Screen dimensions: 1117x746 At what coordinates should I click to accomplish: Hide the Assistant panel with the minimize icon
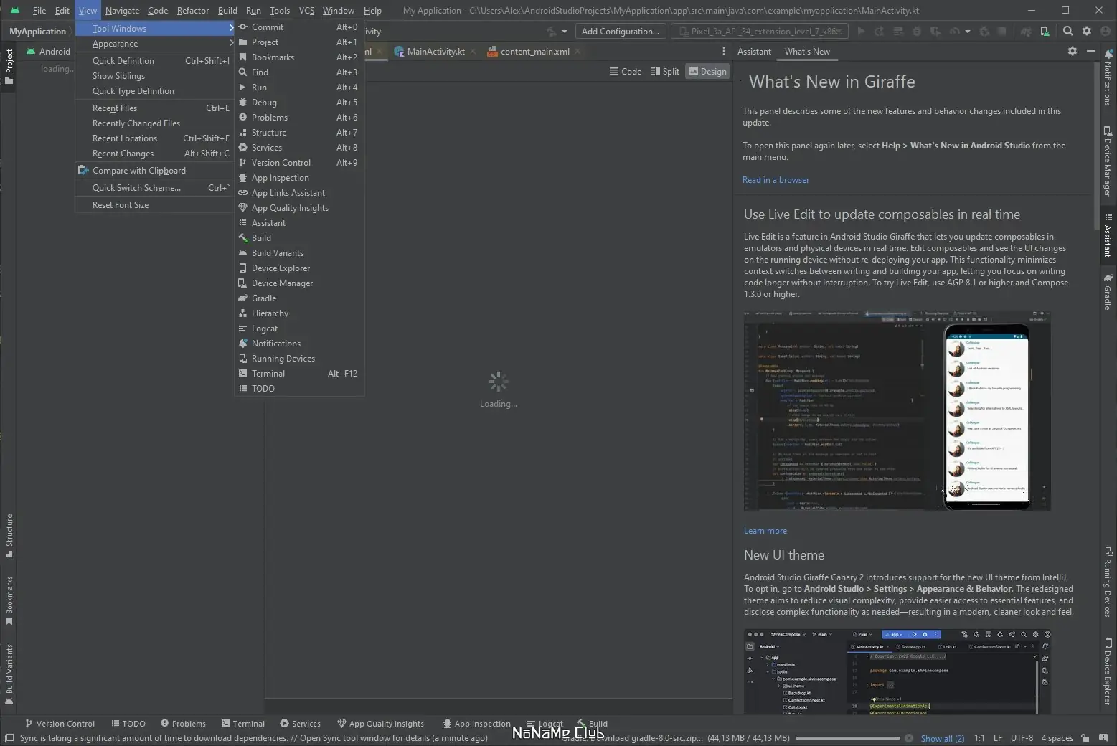tap(1091, 51)
